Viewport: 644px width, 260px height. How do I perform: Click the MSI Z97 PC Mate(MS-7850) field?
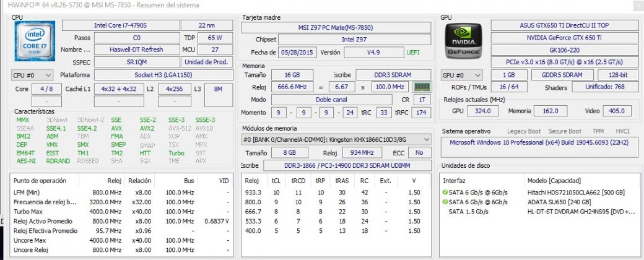click(336, 28)
